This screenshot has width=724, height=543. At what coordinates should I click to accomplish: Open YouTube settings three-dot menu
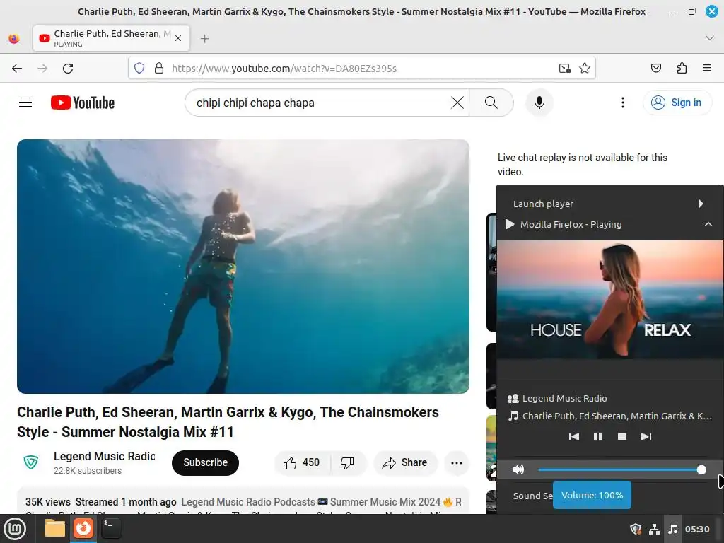point(623,103)
